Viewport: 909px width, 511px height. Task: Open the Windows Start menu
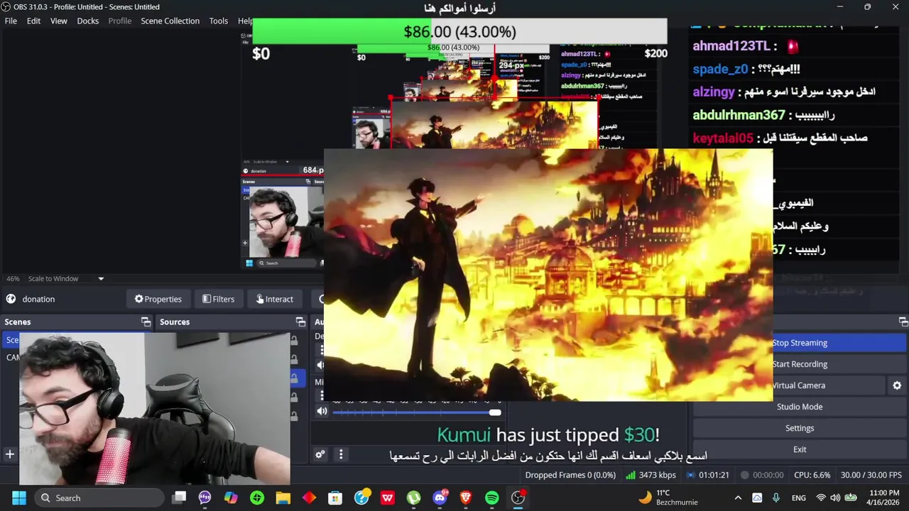click(x=18, y=498)
